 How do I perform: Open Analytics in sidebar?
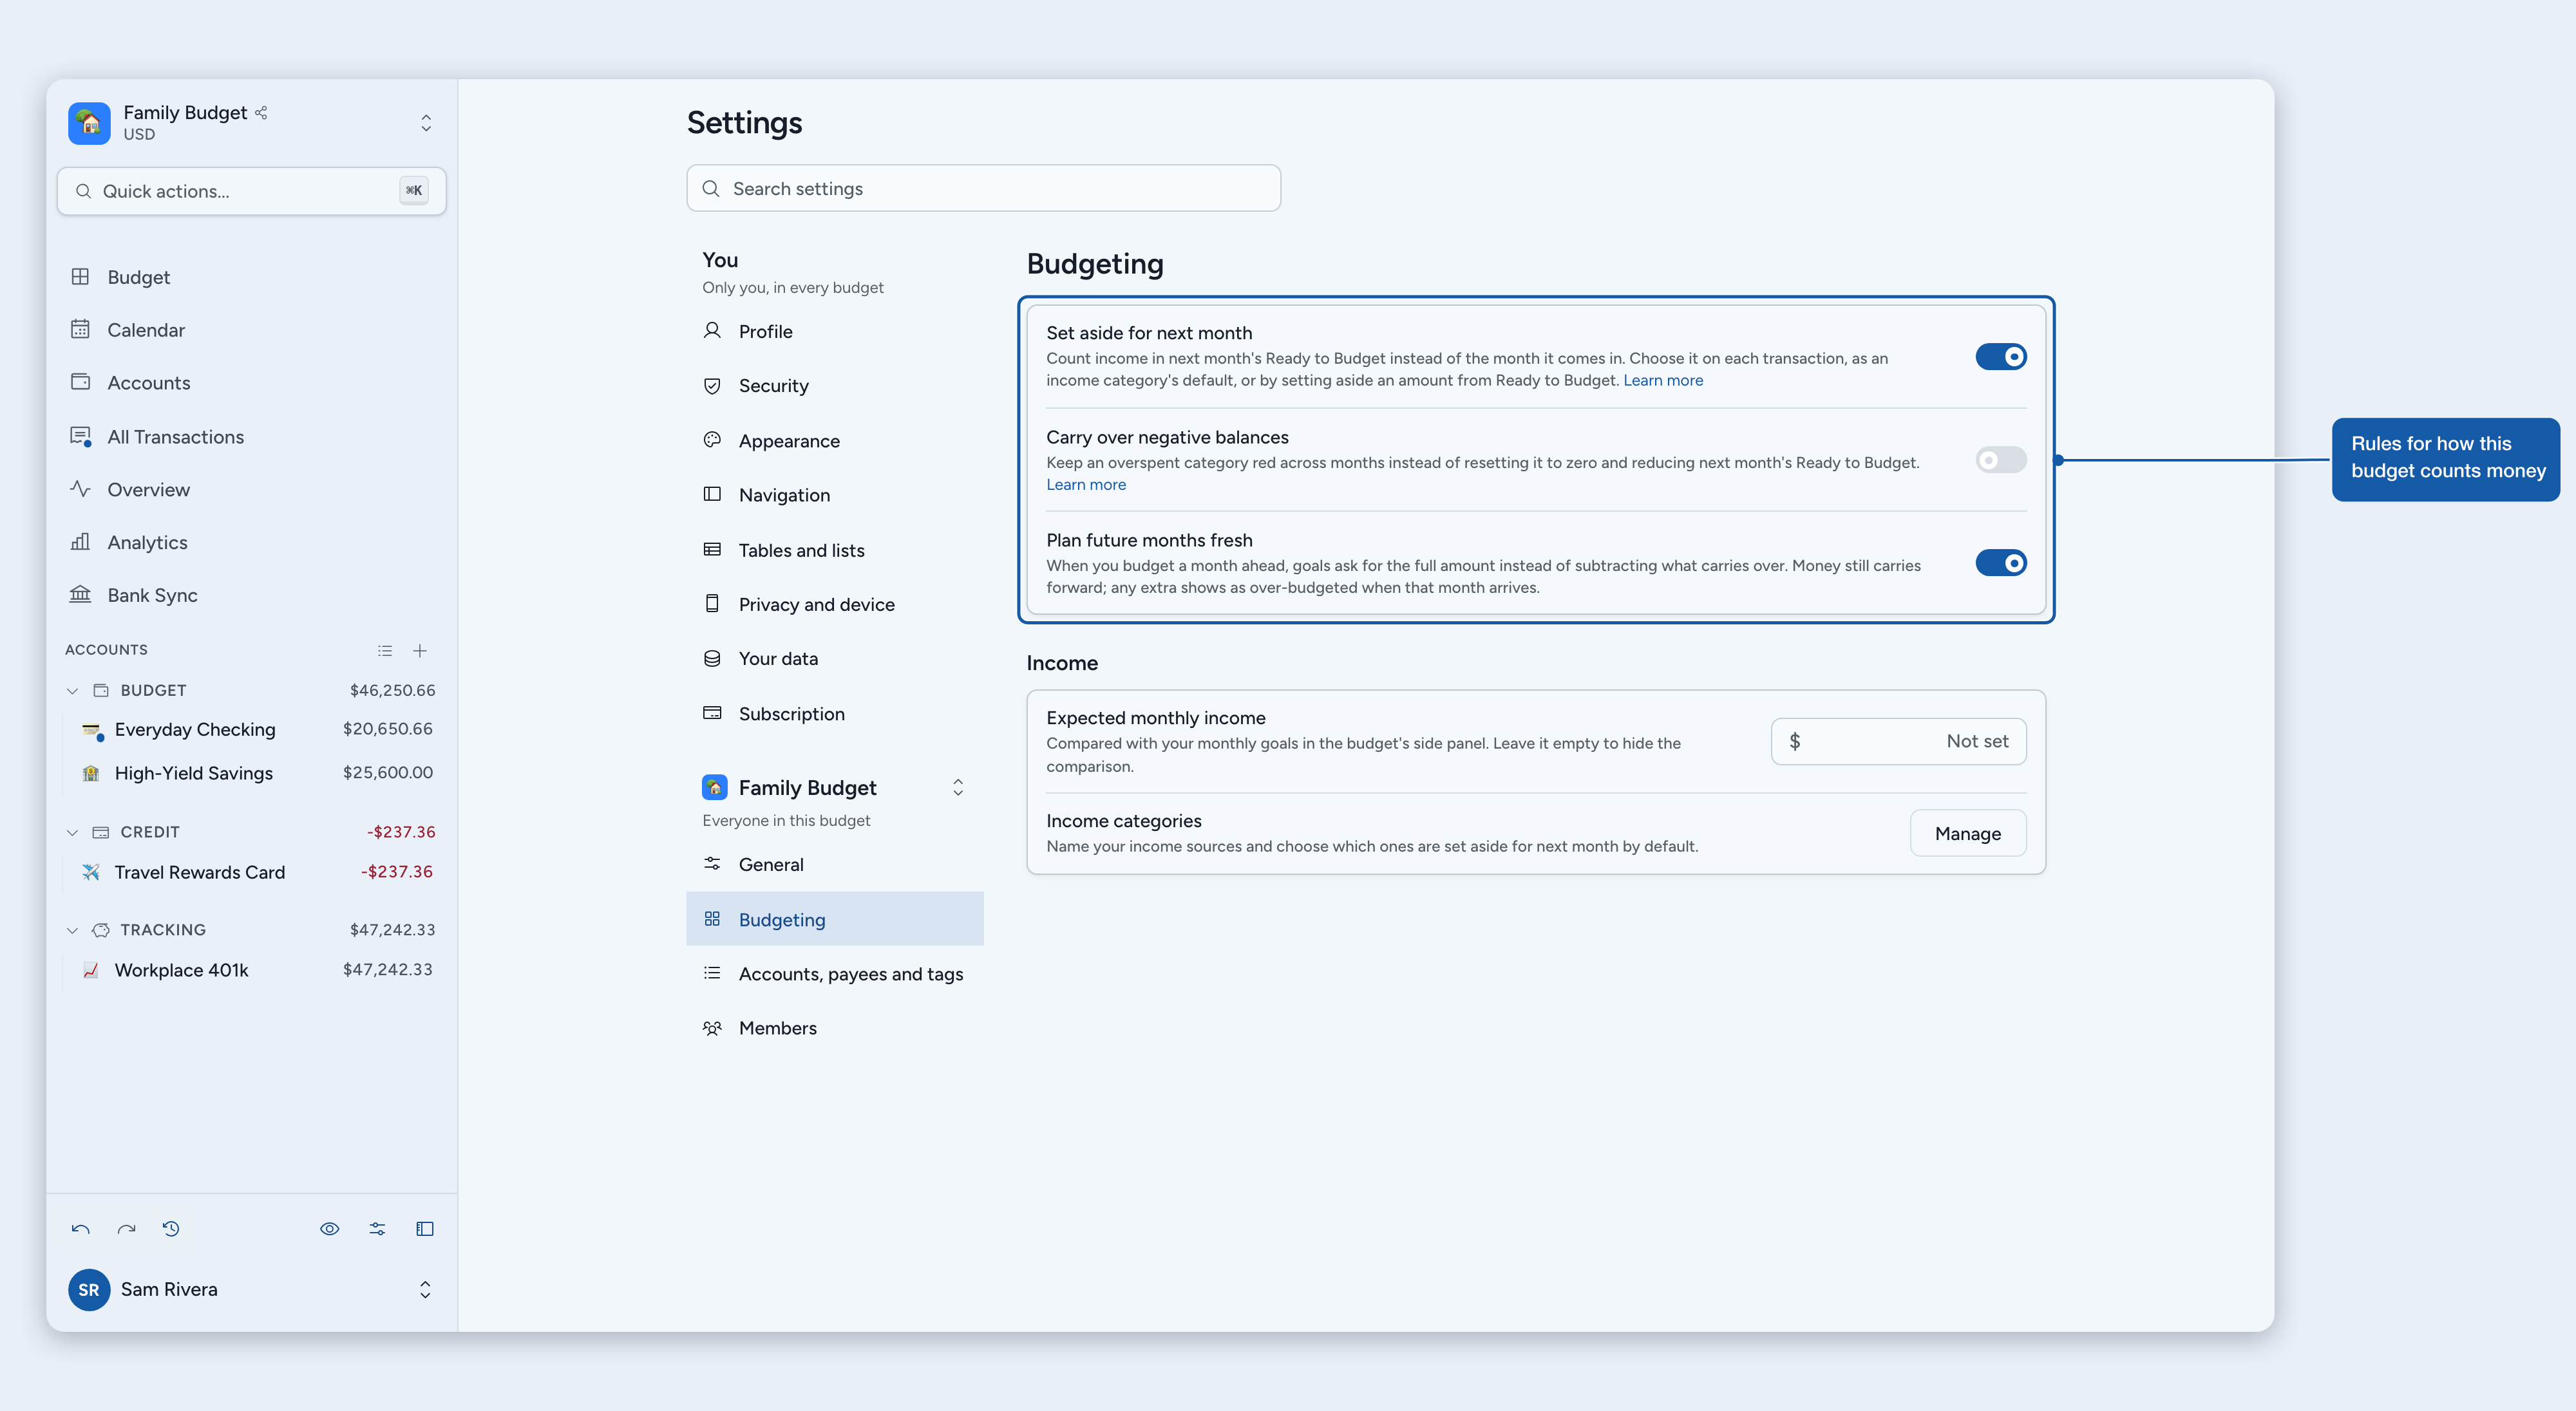click(x=252, y=543)
